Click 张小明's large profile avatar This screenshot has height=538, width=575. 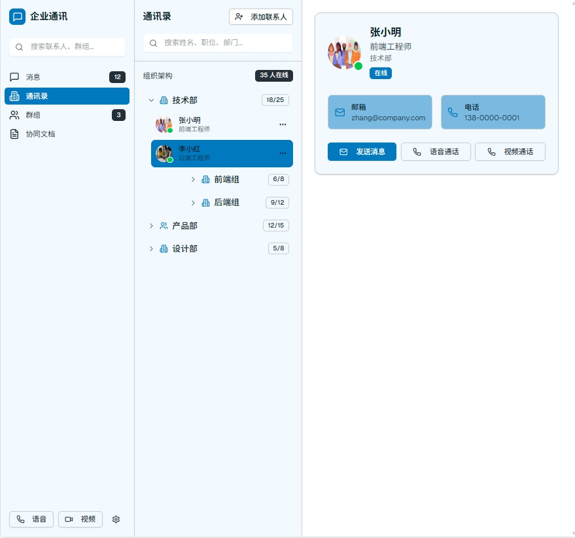coord(344,53)
